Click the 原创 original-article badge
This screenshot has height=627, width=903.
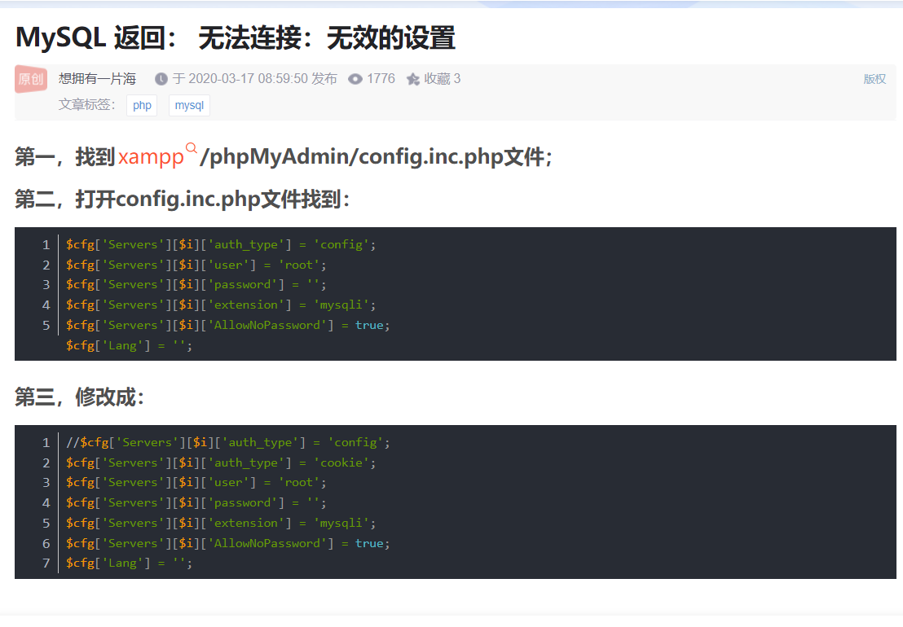click(x=30, y=79)
